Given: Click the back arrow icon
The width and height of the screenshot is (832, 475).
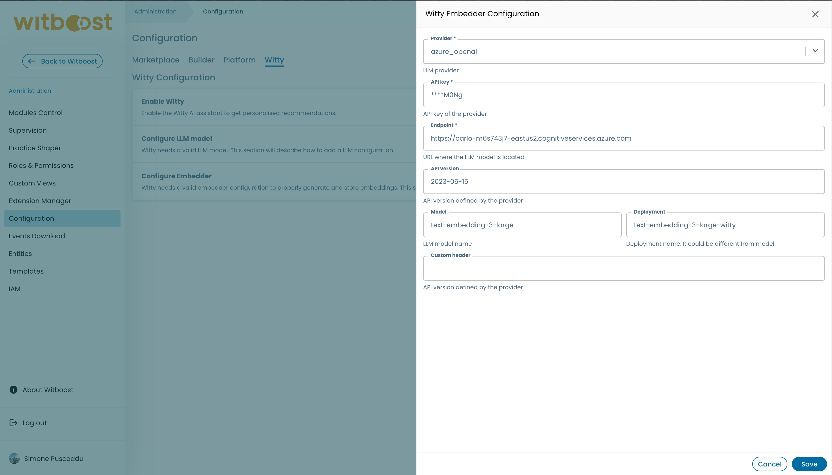Looking at the screenshot, I should tap(32, 61).
